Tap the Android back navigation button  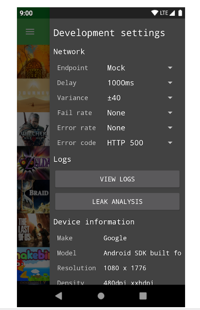(59, 296)
